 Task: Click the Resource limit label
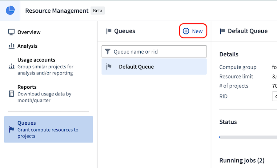(236, 77)
